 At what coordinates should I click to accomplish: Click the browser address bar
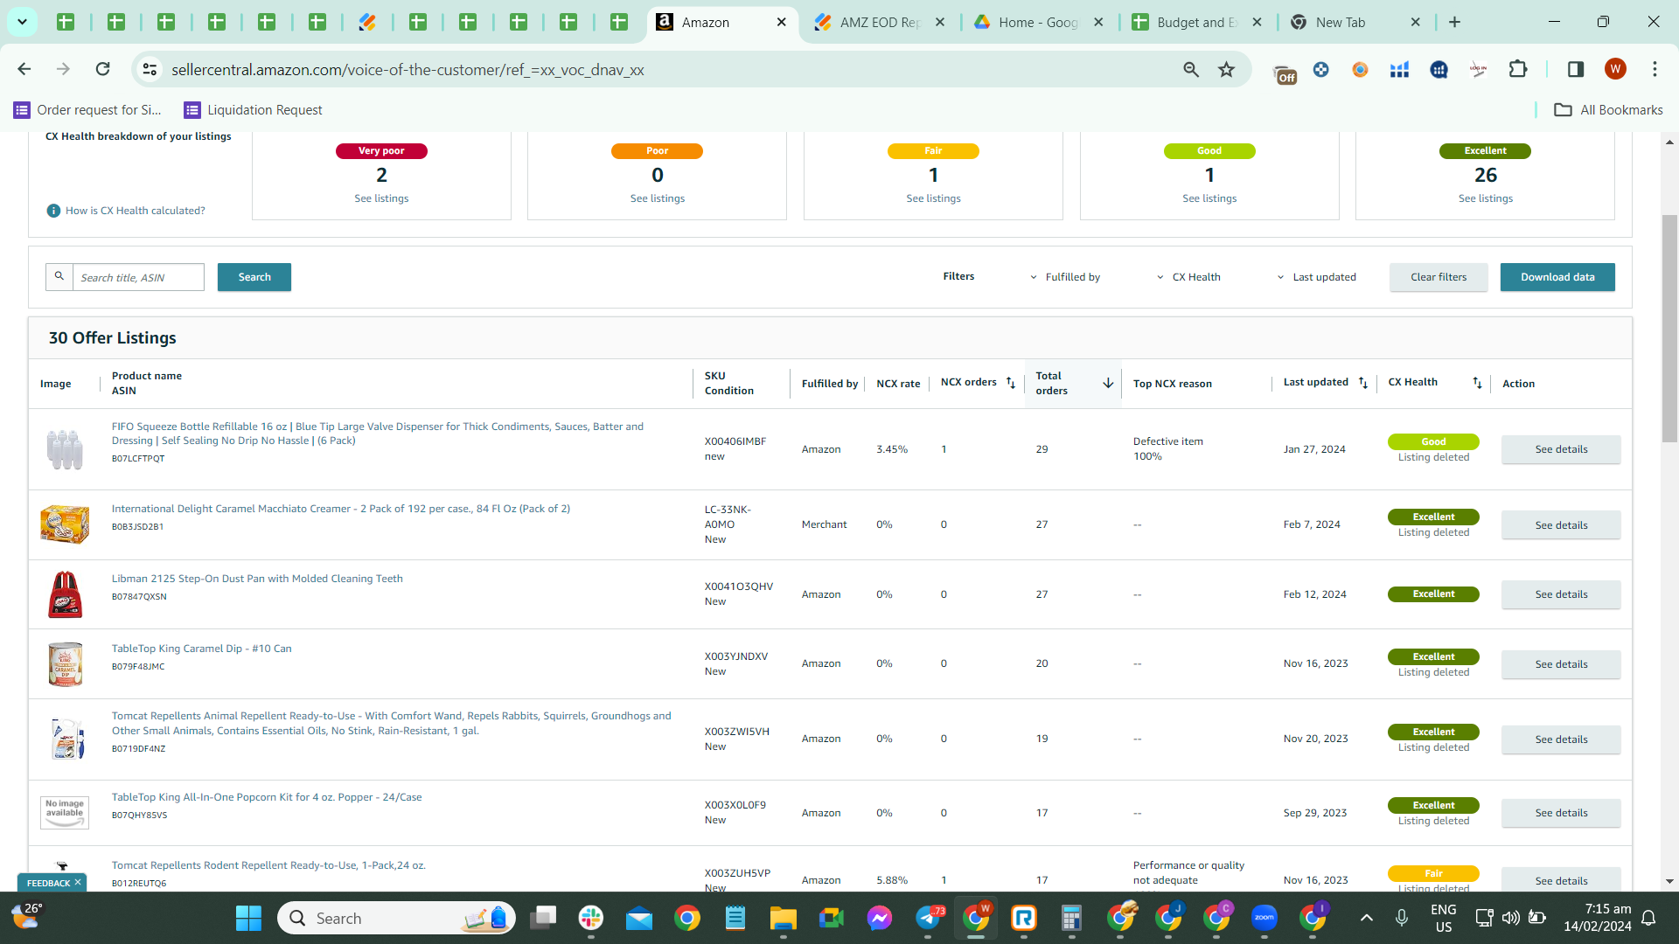tap(665, 69)
